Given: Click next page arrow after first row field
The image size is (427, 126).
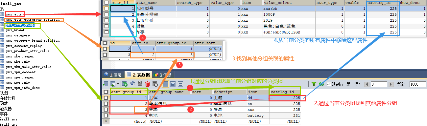Looking at the screenshot, I should click(x=391, y=84).
